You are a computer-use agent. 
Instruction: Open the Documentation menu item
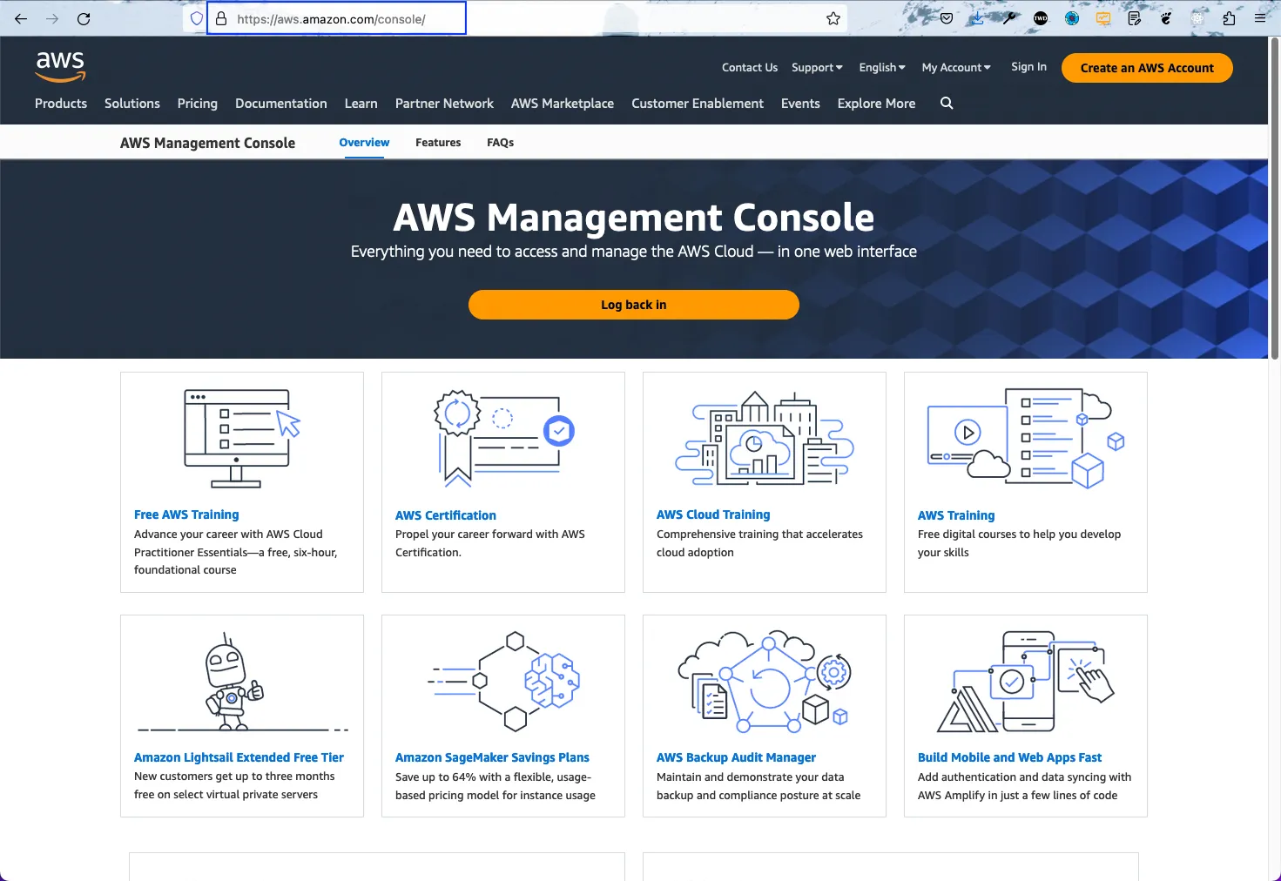pos(281,104)
